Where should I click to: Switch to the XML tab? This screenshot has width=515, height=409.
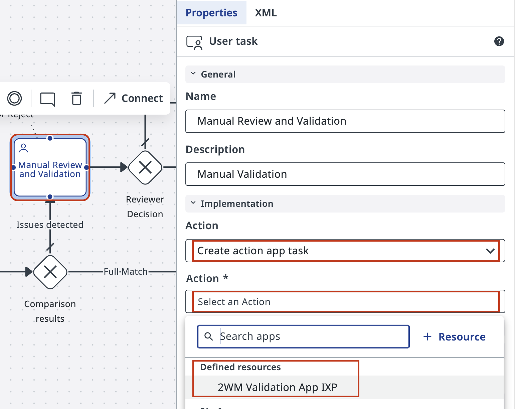tap(266, 13)
